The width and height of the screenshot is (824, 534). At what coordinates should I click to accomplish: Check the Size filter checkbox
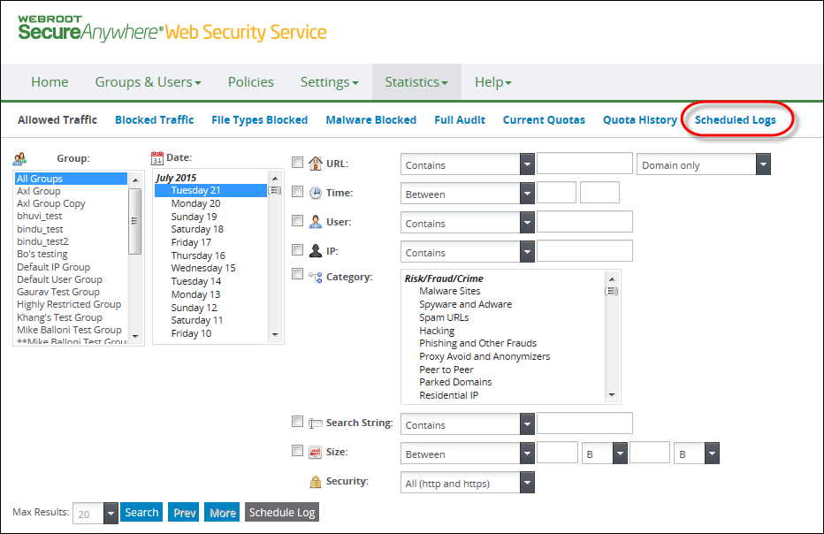[x=297, y=450]
